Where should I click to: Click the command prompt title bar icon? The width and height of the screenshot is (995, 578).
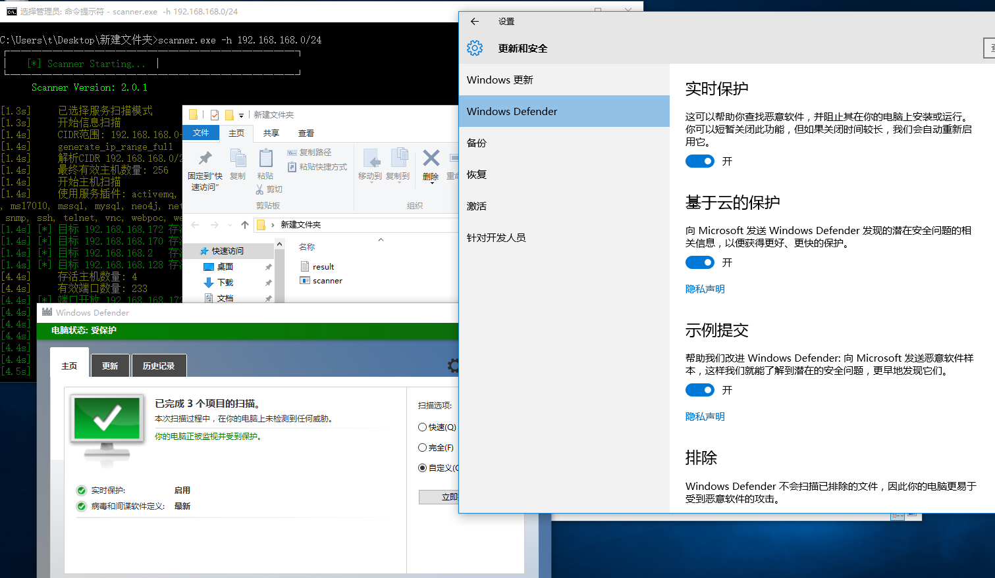pyautogui.click(x=11, y=11)
